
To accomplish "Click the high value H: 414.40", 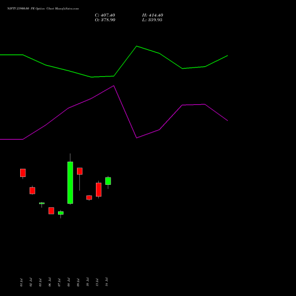I will [153, 15].
